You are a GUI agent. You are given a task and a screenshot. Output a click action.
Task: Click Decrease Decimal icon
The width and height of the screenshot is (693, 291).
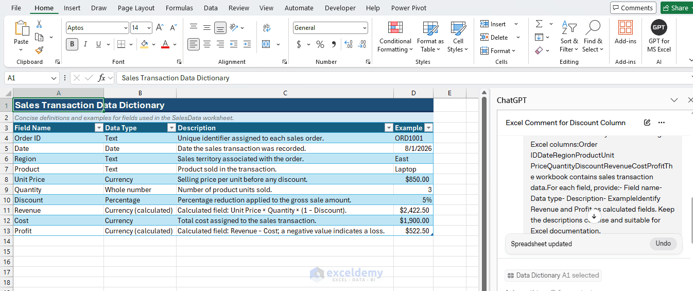coord(362,44)
